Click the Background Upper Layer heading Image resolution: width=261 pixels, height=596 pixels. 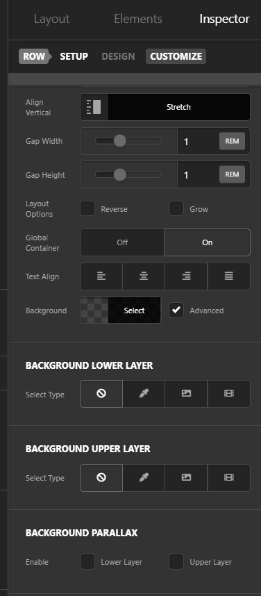click(x=88, y=449)
